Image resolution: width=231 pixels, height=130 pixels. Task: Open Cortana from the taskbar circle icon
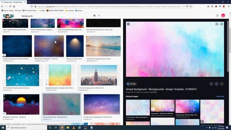[50, 127]
